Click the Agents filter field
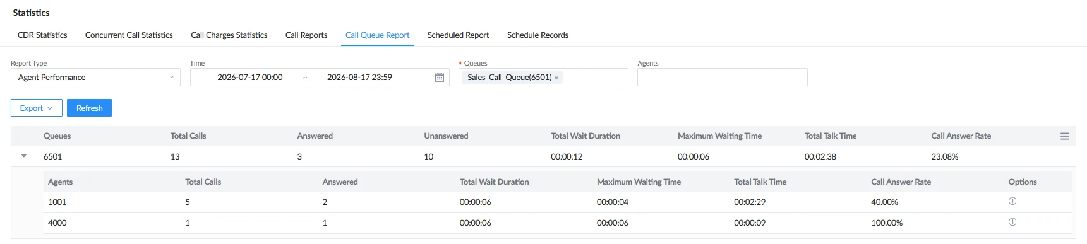Viewport: 1087px width, 244px height. (723, 78)
